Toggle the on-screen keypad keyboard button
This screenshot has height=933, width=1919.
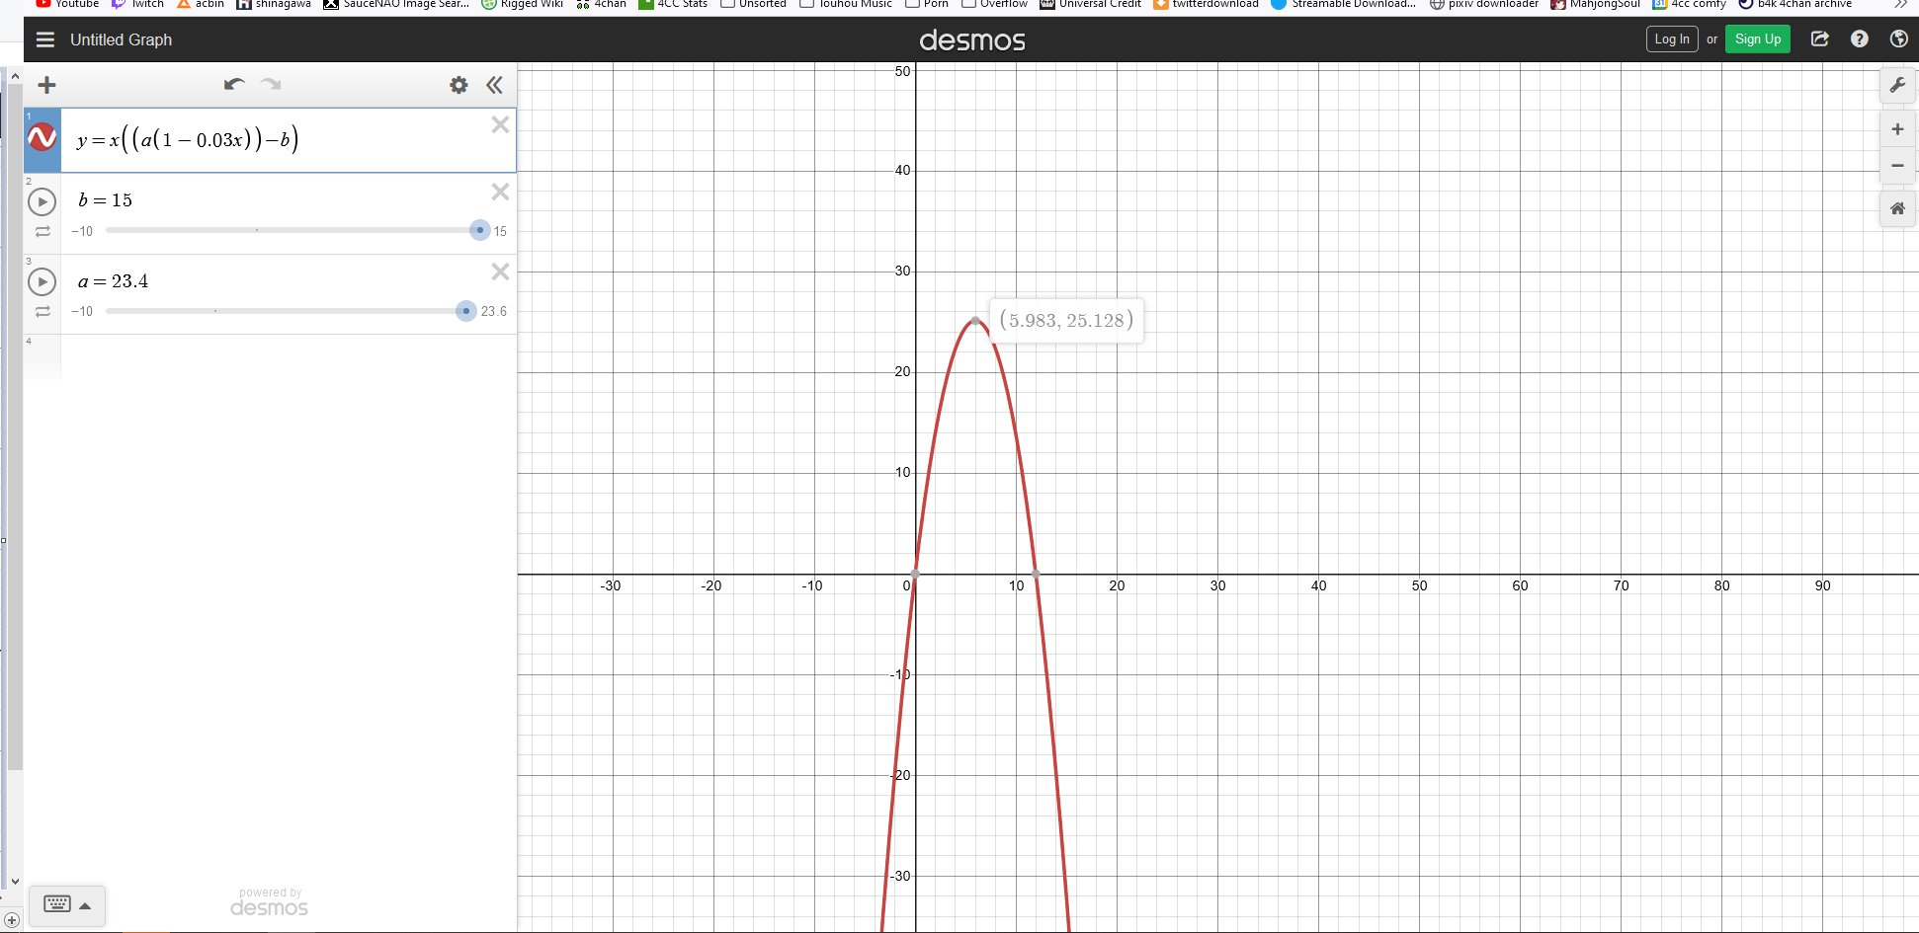point(57,904)
